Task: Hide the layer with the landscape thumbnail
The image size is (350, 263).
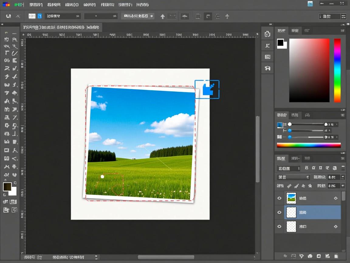Action: (x=279, y=198)
